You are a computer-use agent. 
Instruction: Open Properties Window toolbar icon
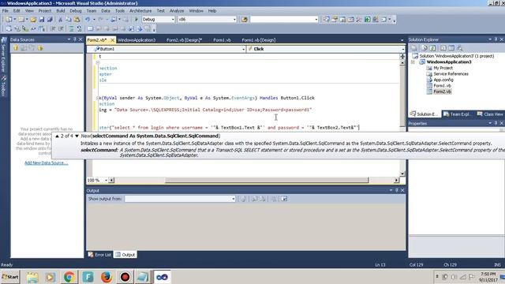tap(335, 19)
